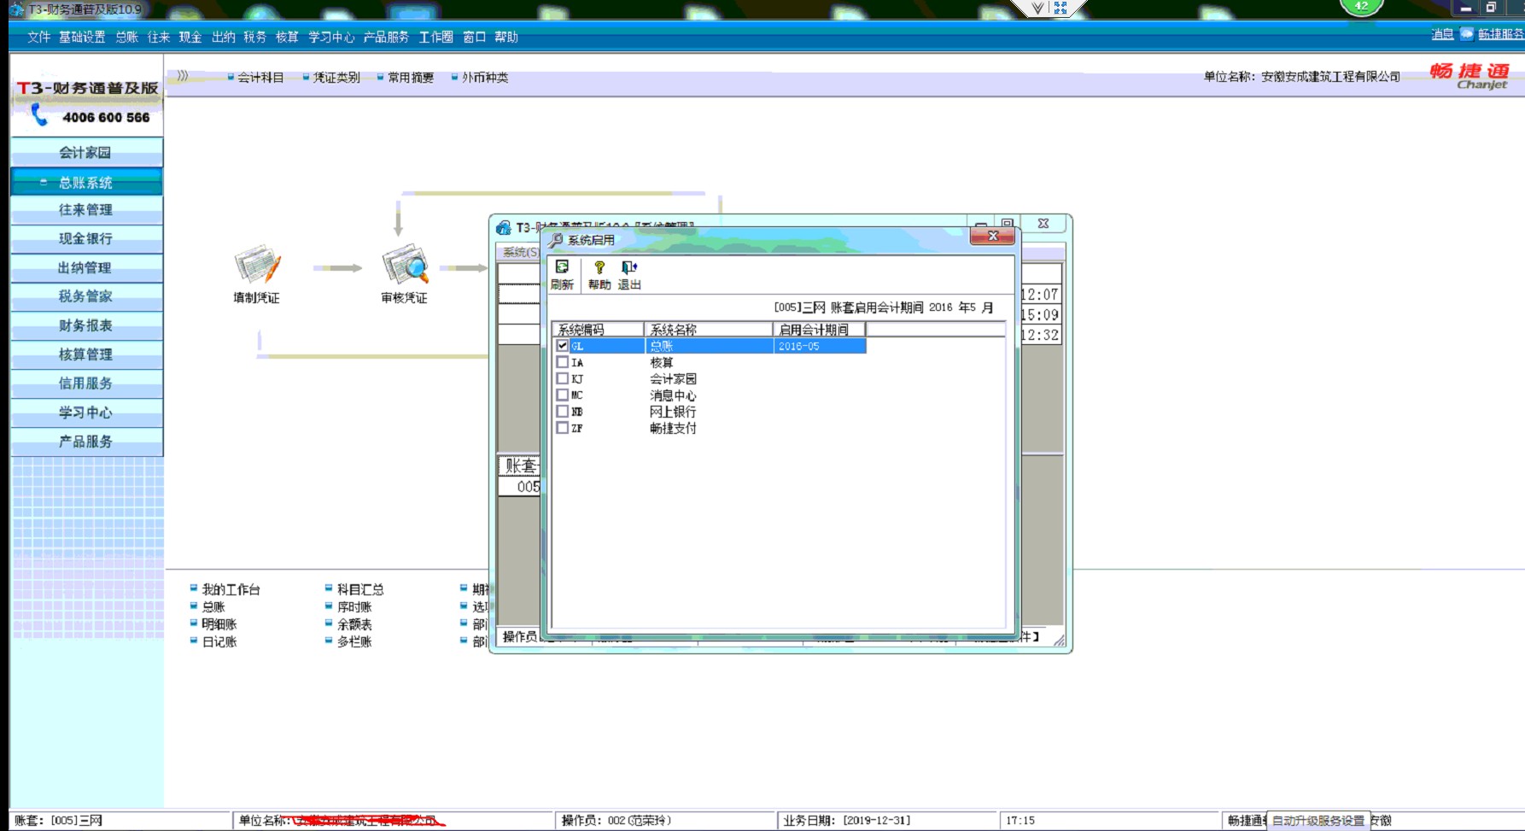Click the 账套 [005]三冈 status entry

click(120, 821)
